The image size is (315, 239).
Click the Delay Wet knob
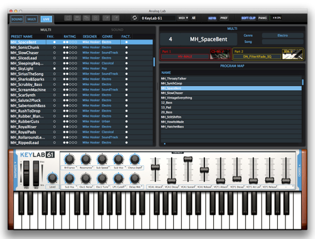point(134,178)
